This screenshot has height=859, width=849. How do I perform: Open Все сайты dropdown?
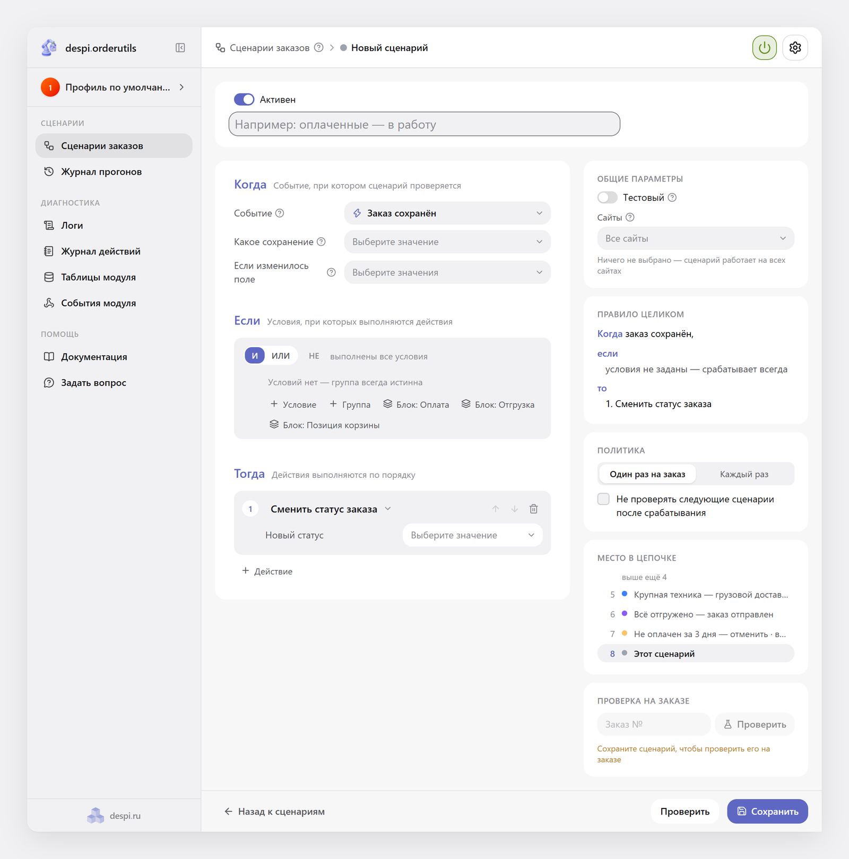(696, 238)
